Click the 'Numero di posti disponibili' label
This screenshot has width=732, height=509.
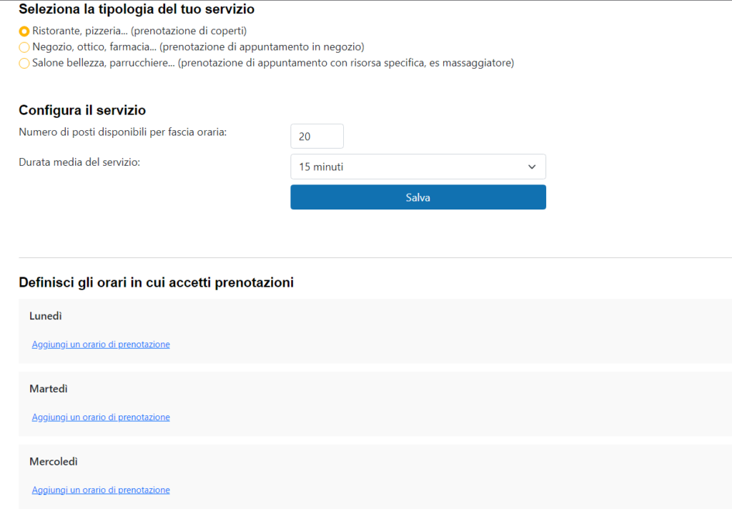pos(123,132)
